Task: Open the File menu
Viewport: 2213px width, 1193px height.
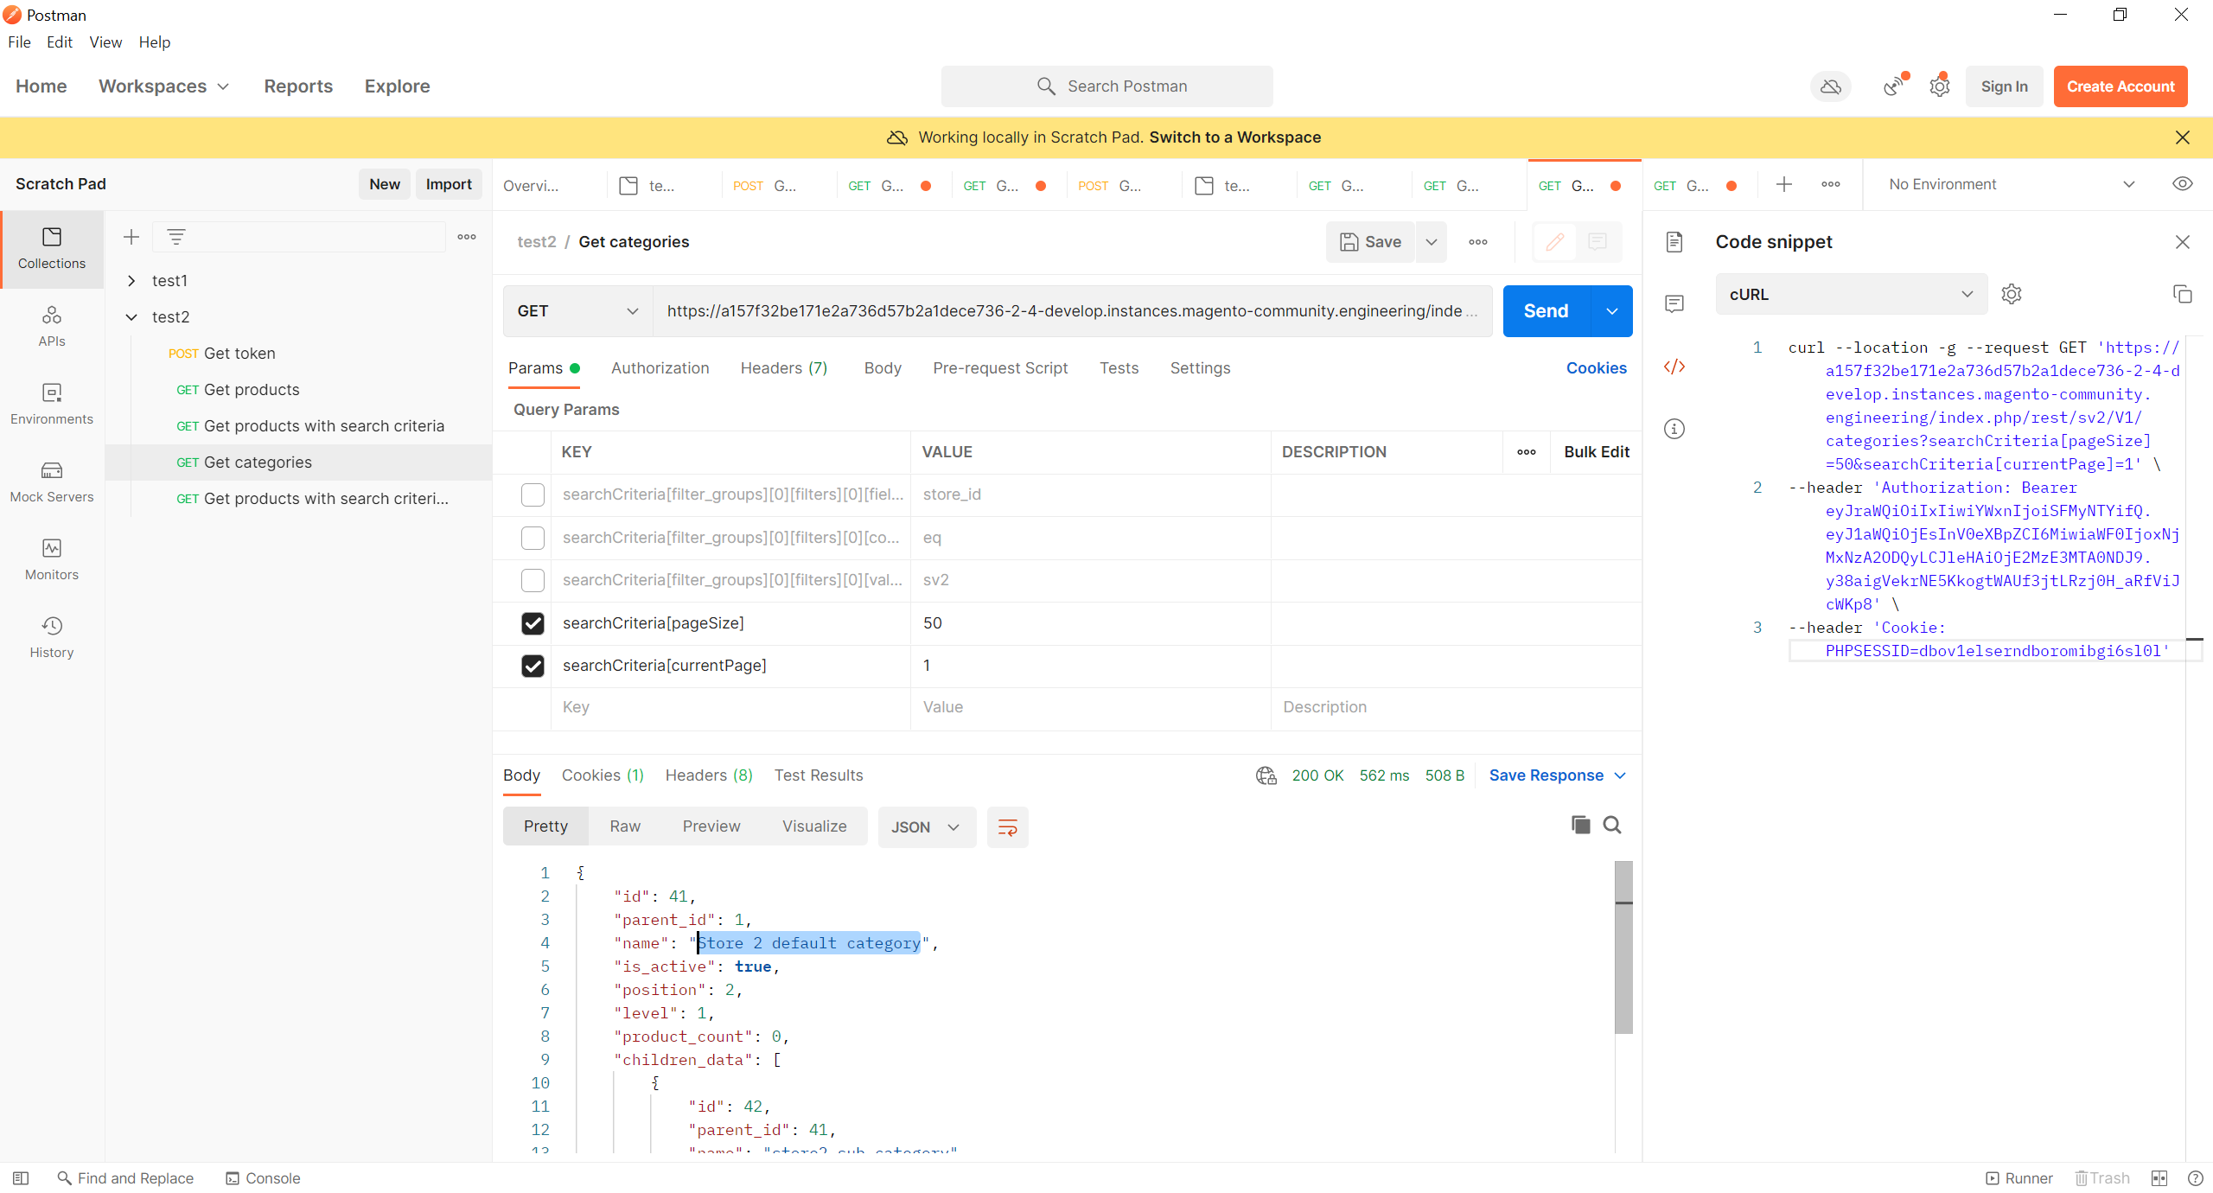Action: point(19,42)
